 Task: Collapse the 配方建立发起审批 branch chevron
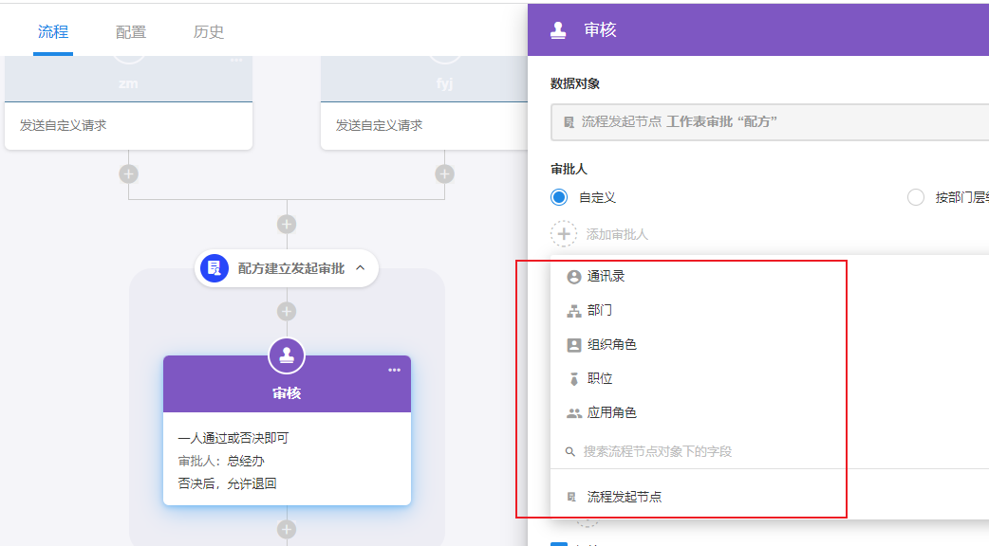(361, 268)
